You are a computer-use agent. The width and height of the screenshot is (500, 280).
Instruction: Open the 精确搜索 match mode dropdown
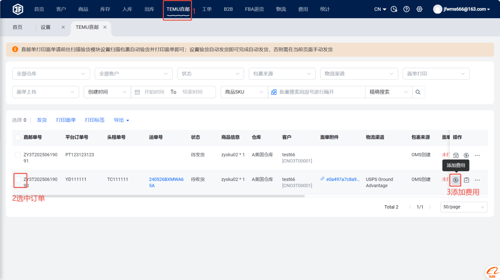tap(389, 92)
